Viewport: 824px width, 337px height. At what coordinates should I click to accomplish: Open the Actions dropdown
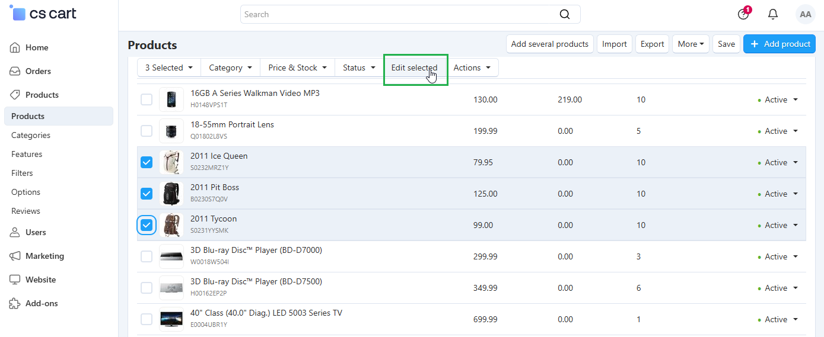pos(472,68)
